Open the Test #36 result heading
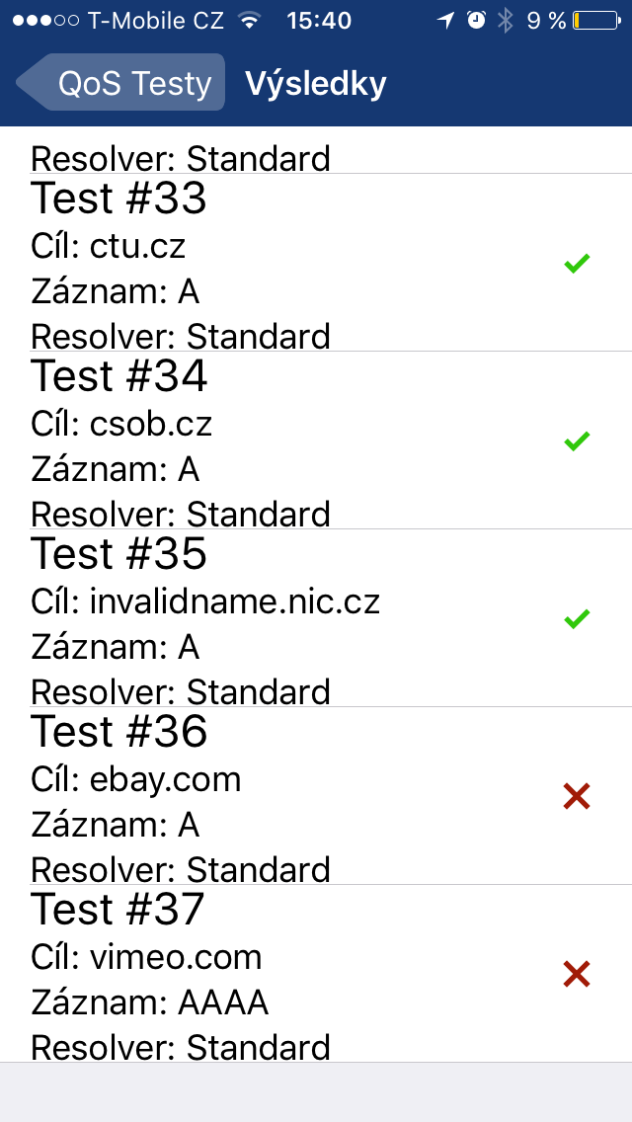Screen dimensions: 632x1122 pos(118,732)
